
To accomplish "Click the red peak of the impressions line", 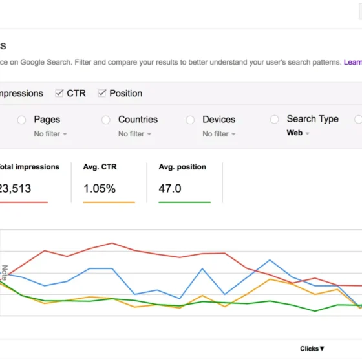I will 112,243.
